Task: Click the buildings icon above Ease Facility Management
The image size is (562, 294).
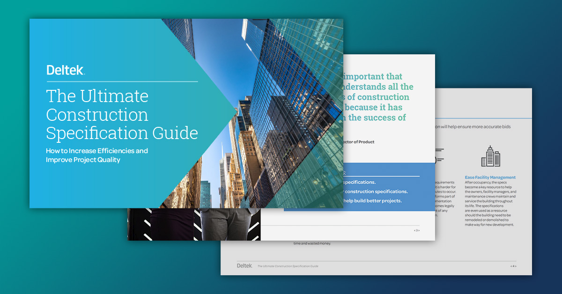Action: 490,156
